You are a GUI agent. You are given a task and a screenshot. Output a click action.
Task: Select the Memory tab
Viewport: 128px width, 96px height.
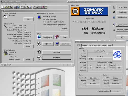click(x=104, y=45)
